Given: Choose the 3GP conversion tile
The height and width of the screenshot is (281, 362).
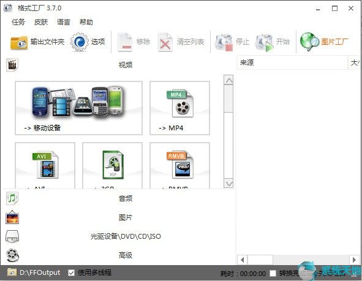Looking at the screenshot, I should click(x=113, y=166).
